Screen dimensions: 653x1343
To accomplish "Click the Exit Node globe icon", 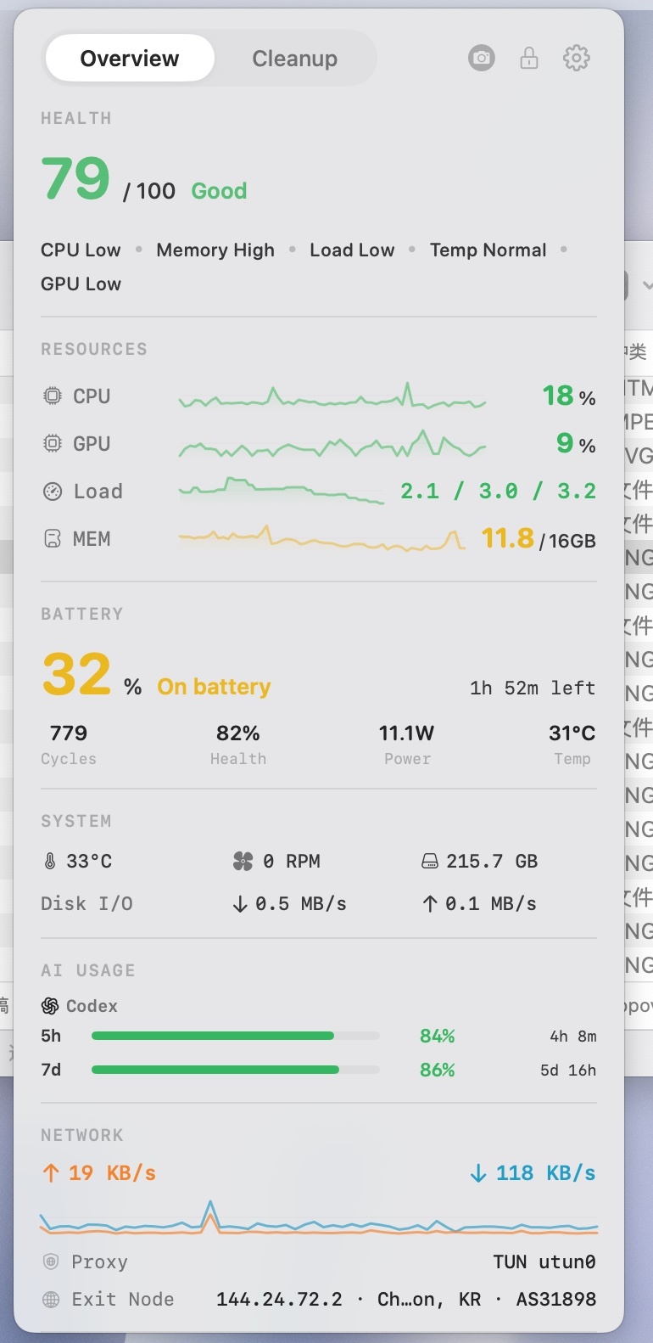I will coord(51,1299).
